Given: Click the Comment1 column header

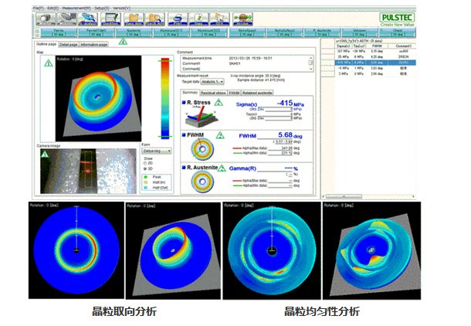Looking at the screenshot, I should 402,46.
